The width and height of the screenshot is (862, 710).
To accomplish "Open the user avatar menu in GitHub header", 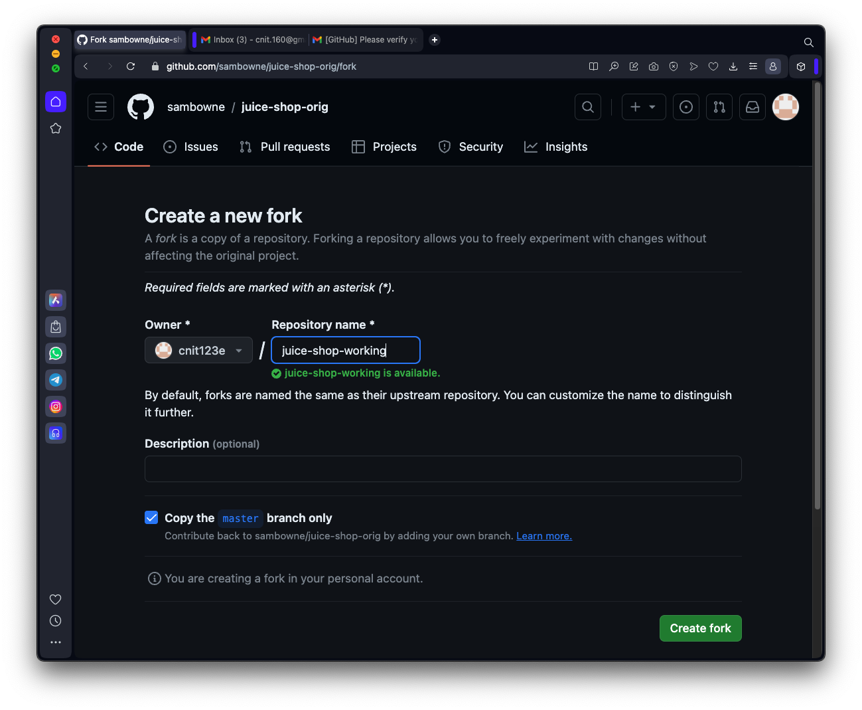I will point(786,107).
